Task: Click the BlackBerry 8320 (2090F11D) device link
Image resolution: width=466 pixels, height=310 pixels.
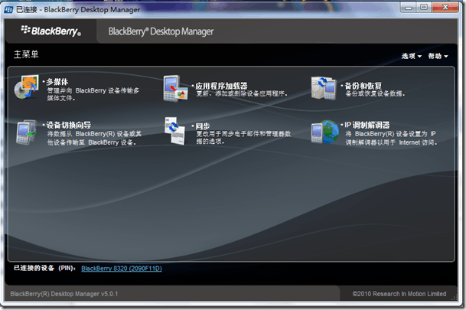Action: [122, 269]
